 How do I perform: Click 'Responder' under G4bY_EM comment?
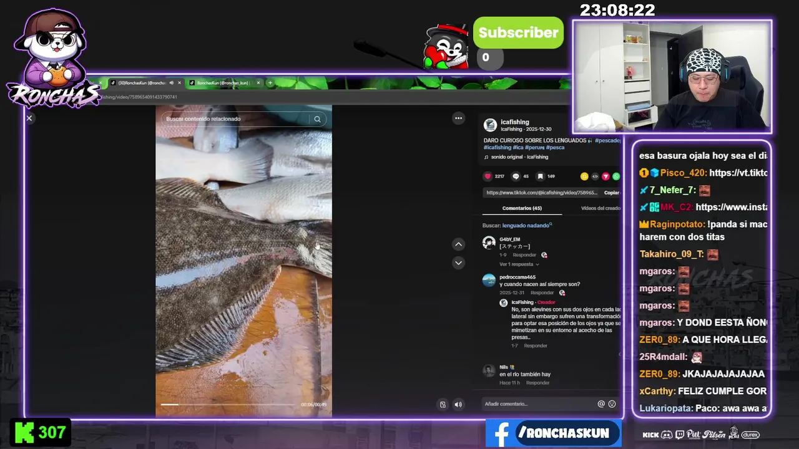(x=524, y=255)
